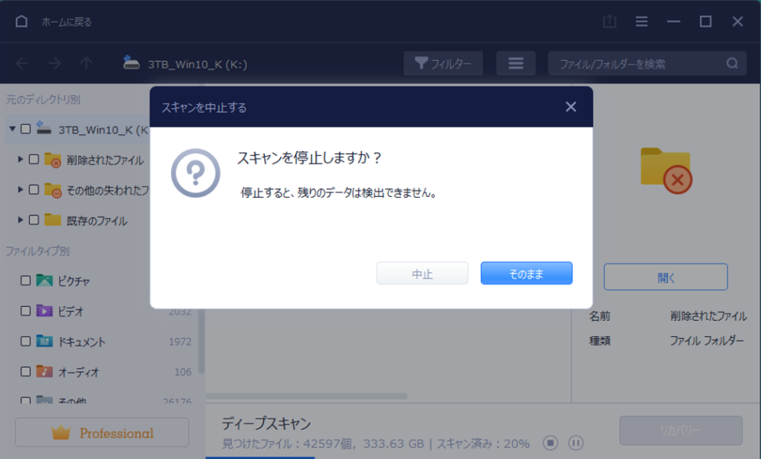Open the main application menu (≡ in title bar)
Viewport: 761px width, 459px height.
(x=641, y=22)
